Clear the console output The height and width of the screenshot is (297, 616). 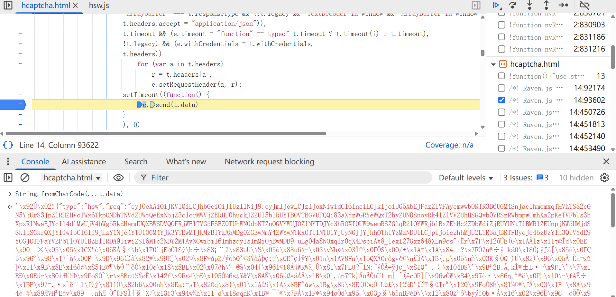point(25,178)
